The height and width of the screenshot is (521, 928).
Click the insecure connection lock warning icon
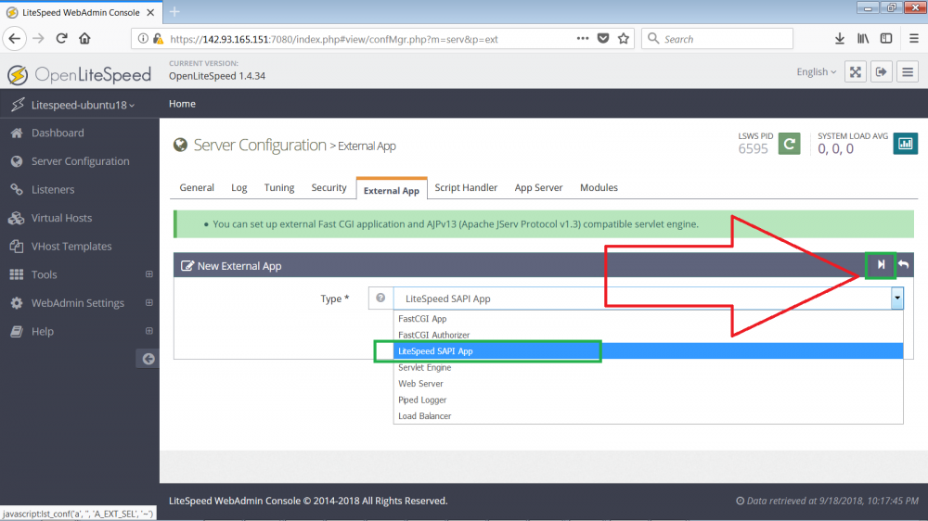point(158,38)
